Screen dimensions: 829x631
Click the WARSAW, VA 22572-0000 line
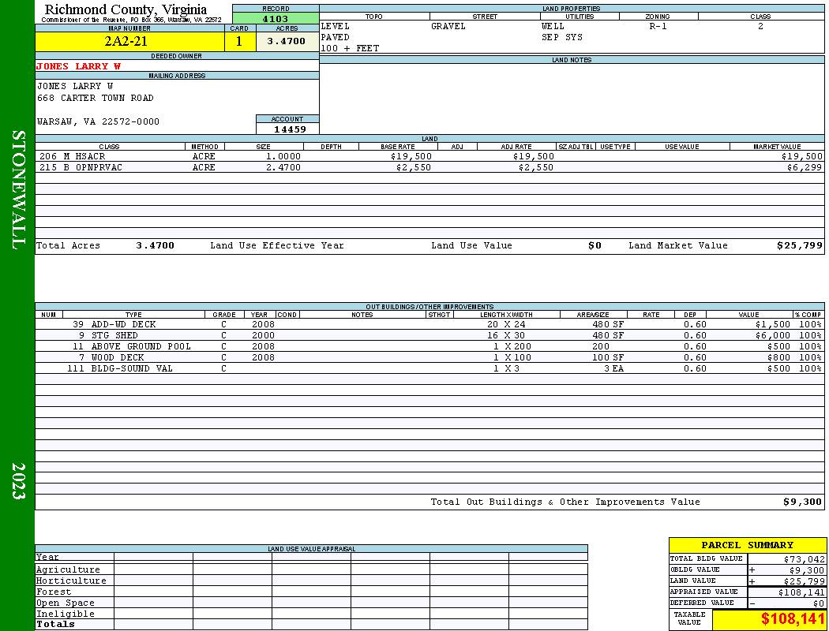click(x=98, y=122)
